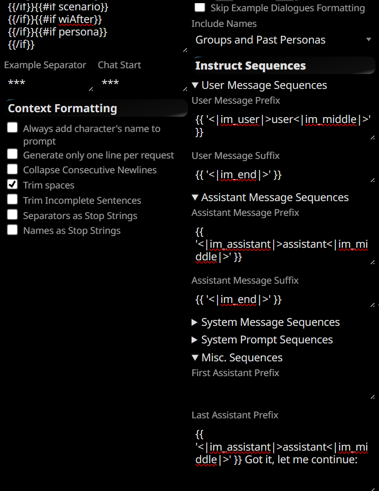Uncheck the Trim spaces checkbox
The width and height of the screenshot is (379, 491).
pos(13,184)
